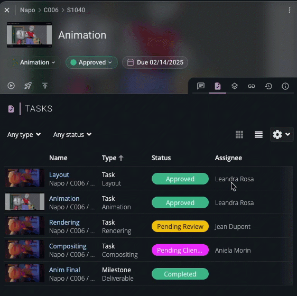Close the task detail panel
Screen dimensions: 297x296
(x=7, y=10)
